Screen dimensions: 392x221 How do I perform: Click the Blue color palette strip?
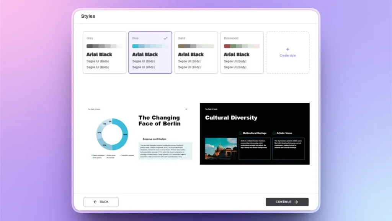tap(150, 45)
